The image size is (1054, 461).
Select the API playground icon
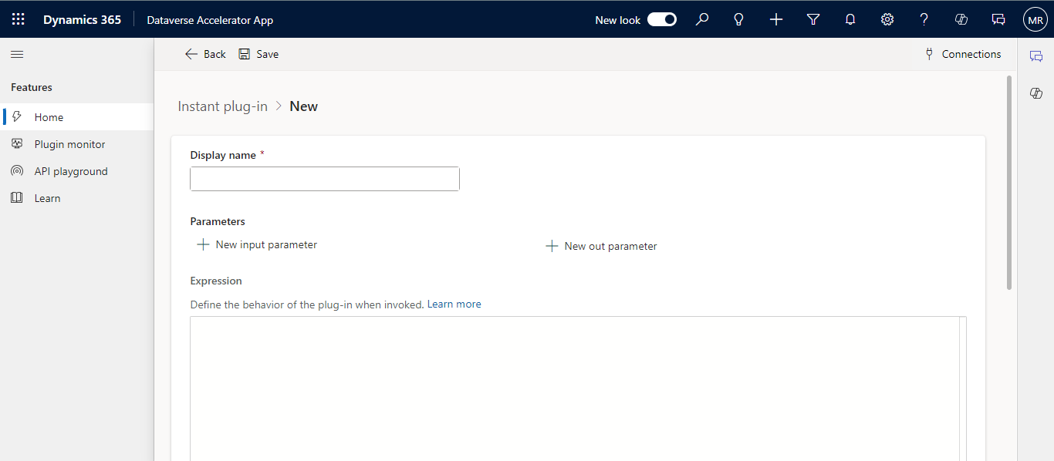point(17,170)
